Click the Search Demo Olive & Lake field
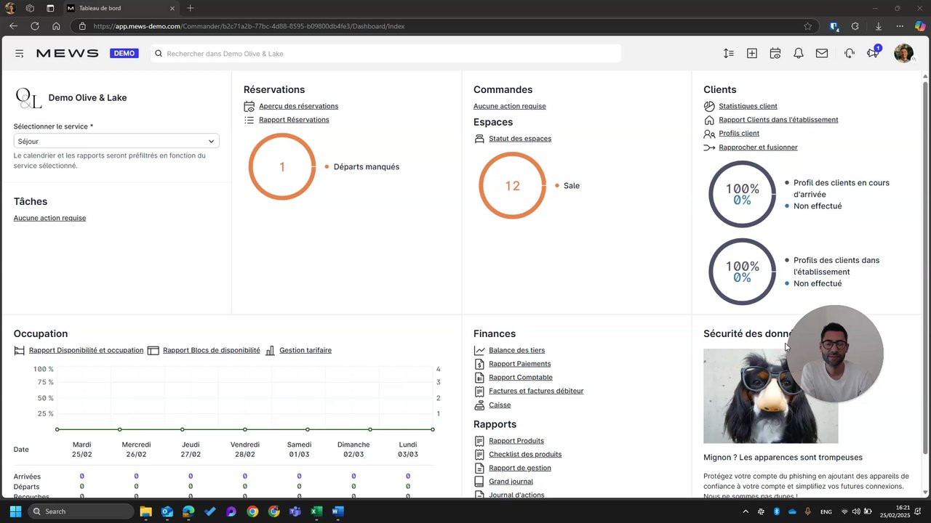The width and height of the screenshot is (931, 523). tap(386, 54)
